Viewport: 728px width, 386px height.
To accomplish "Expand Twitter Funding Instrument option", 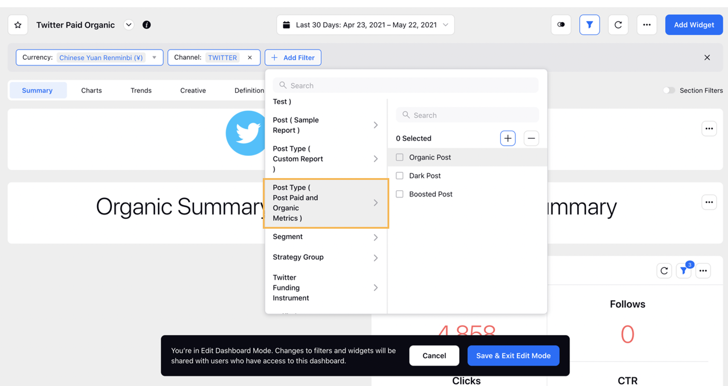I will [x=326, y=288].
